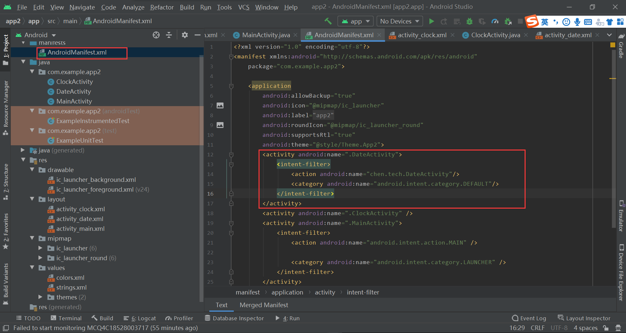Click the yellow warning marker above the scrollbar
Image resolution: width=626 pixels, height=333 pixels.
(613, 45)
